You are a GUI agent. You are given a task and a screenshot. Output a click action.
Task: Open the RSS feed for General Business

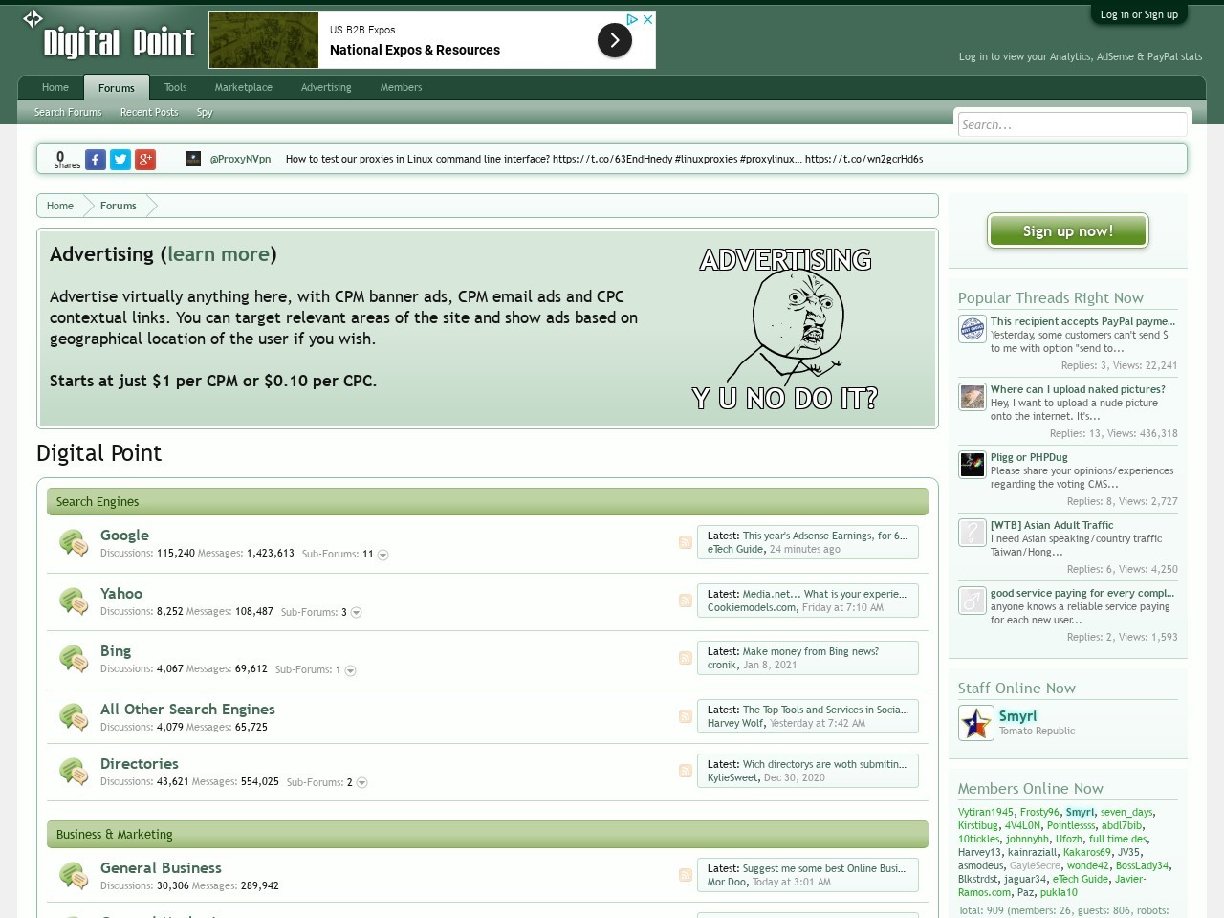pyautogui.click(x=685, y=874)
